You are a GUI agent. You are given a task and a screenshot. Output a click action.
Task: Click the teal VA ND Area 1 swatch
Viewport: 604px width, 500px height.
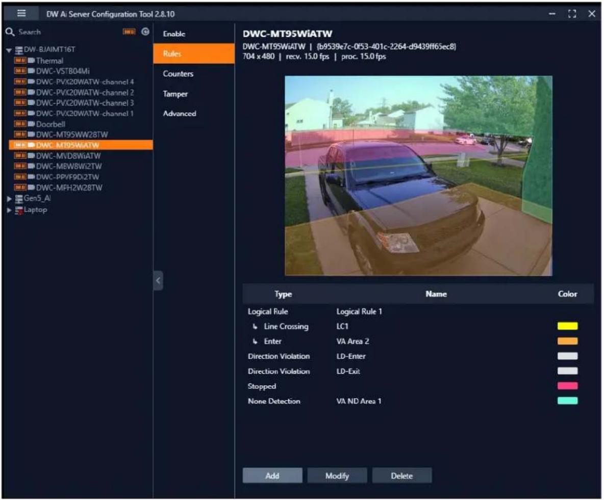567,401
